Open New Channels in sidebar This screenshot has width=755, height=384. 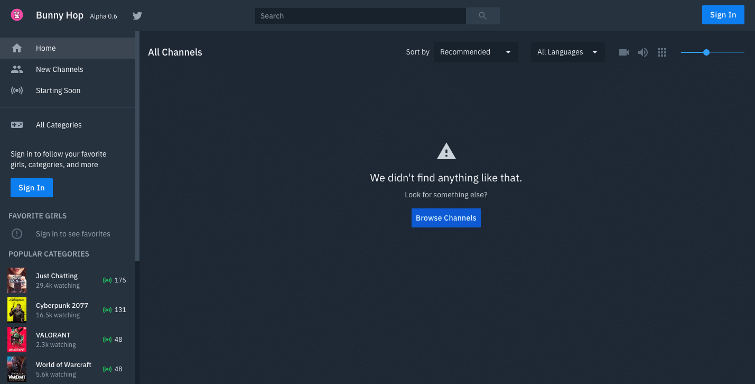click(68, 69)
